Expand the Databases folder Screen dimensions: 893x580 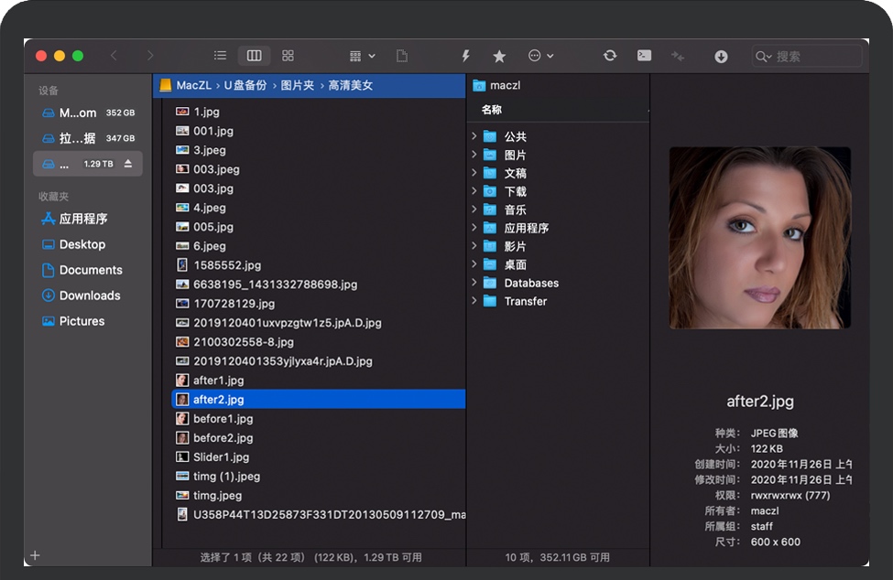(474, 283)
